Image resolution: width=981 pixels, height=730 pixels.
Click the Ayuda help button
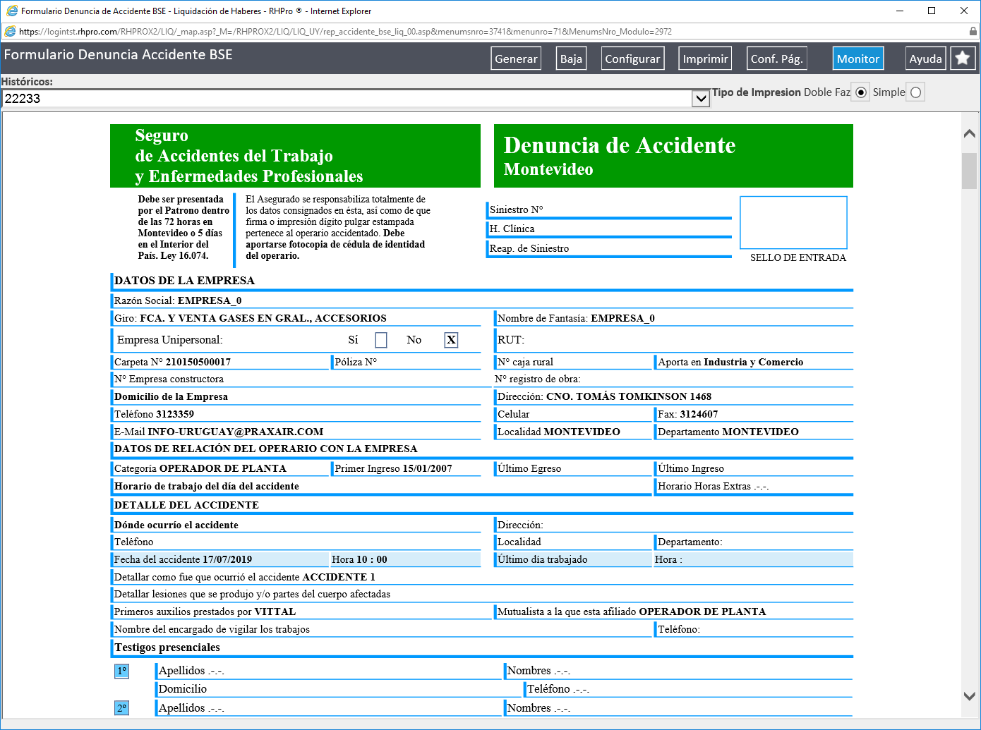pyautogui.click(x=925, y=59)
